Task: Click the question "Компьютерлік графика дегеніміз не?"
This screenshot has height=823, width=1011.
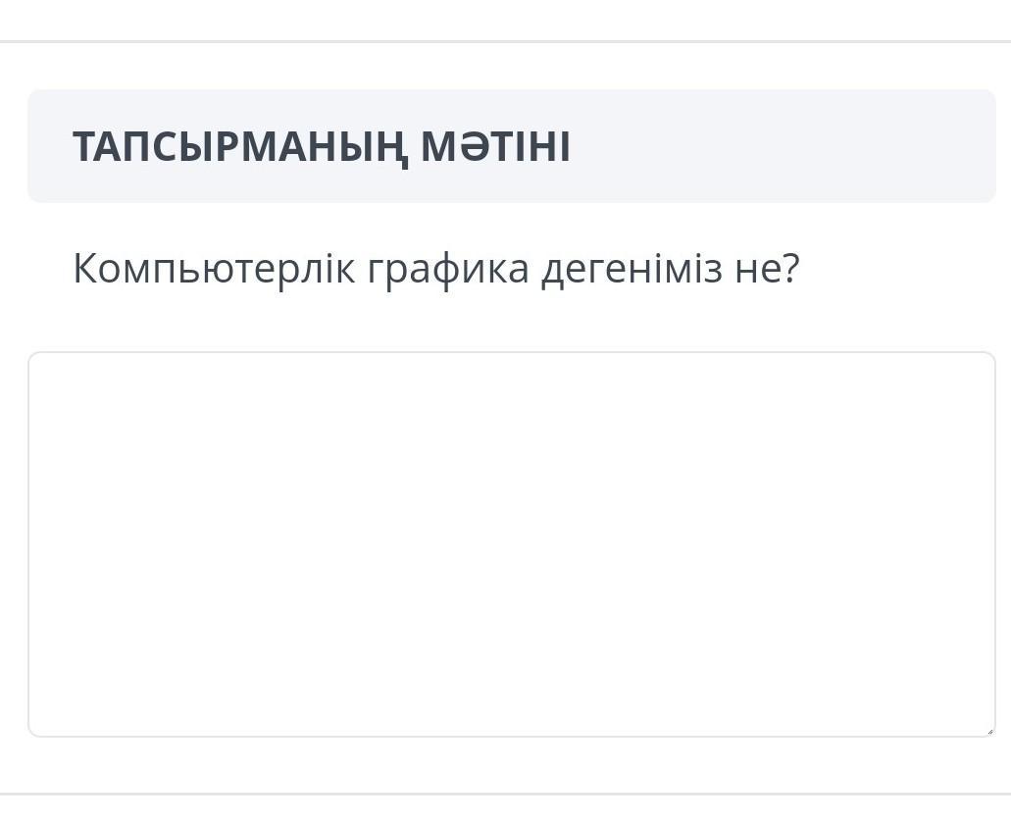Action: [436, 269]
